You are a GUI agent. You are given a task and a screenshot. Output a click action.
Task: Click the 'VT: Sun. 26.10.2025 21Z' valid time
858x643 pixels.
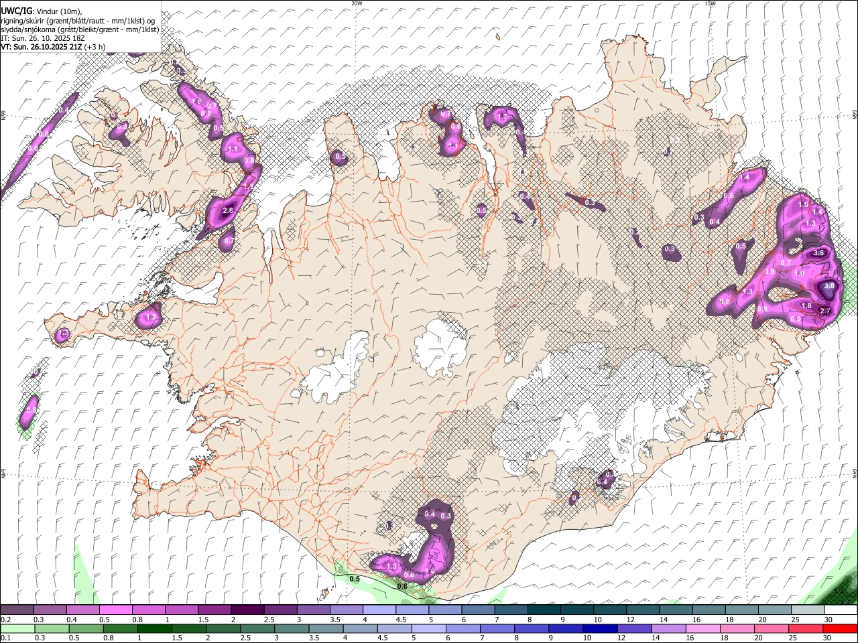40,47
